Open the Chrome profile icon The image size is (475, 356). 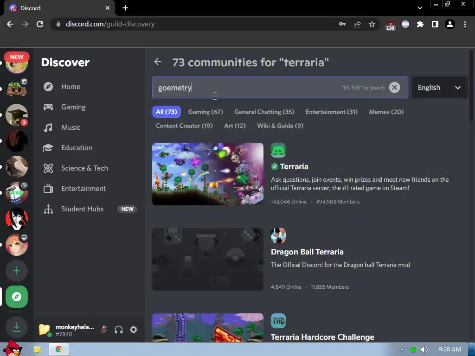coord(450,24)
